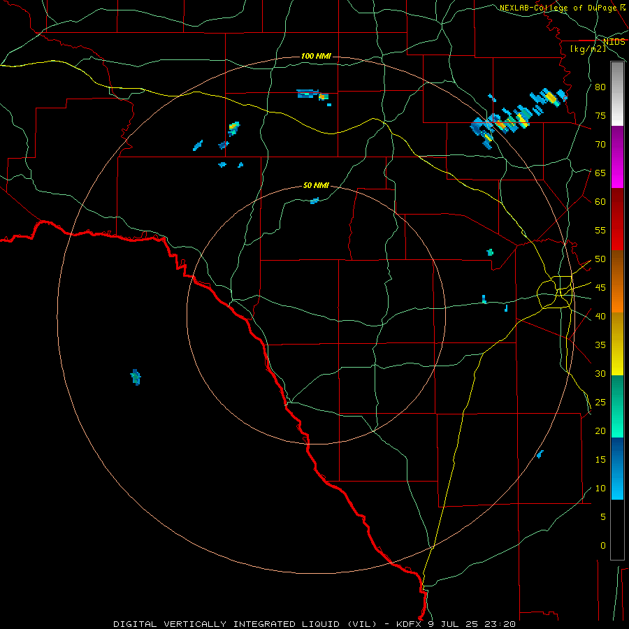Click the 30 value on the color scale
Viewport: 629px width, 629px height.
600,373
